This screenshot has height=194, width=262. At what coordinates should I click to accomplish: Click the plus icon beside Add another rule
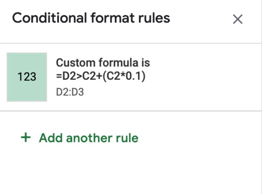pyautogui.click(x=26, y=138)
